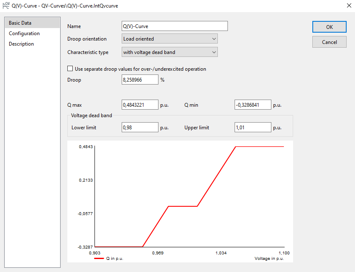This screenshot has width=355, height=272.
Task: Enable separate droop values for over-/underexcited operation
Action: point(70,68)
